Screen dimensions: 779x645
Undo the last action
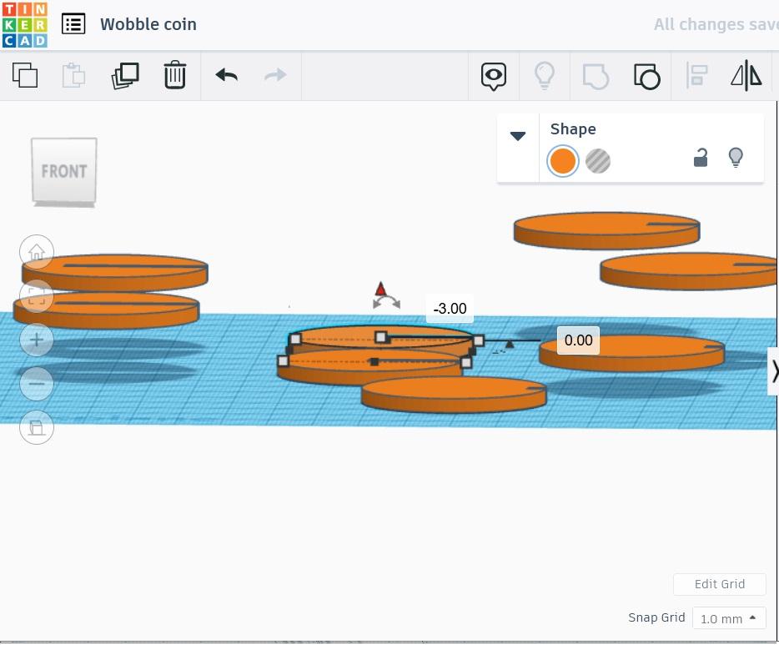[227, 75]
